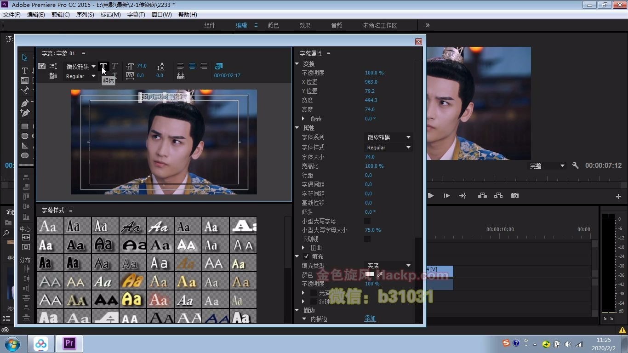This screenshot has height=353, width=628.
Task: Open font family dropdown 微软雅黑 in toolbar
Action: coord(80,67)
